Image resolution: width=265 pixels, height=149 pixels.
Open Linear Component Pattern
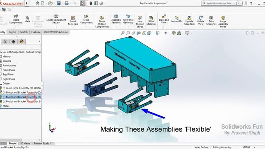pyautogui.click(x=56, y=19)
